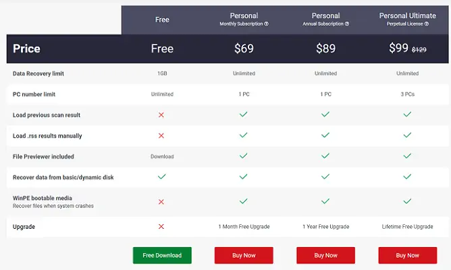Viewport: 451px width, 270px height.
Task: Click the WinPE bootable media row label
Action: pos(43,198)
